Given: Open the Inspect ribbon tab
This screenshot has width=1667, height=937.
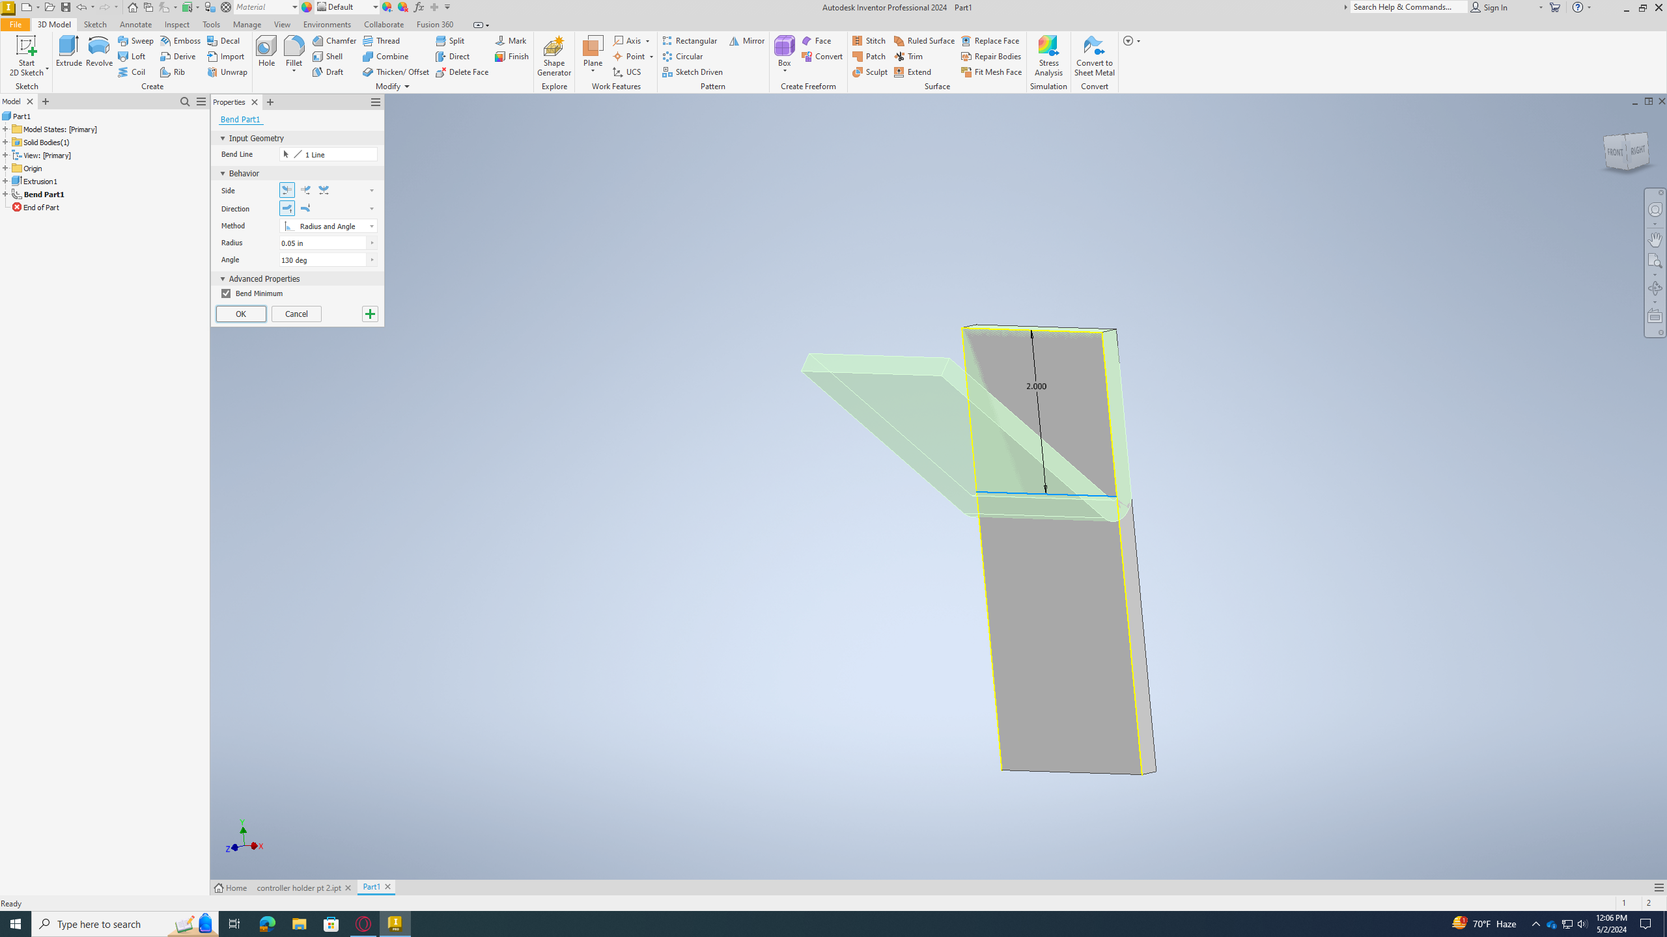Looking at the screenshot, I should coord(176,24).
